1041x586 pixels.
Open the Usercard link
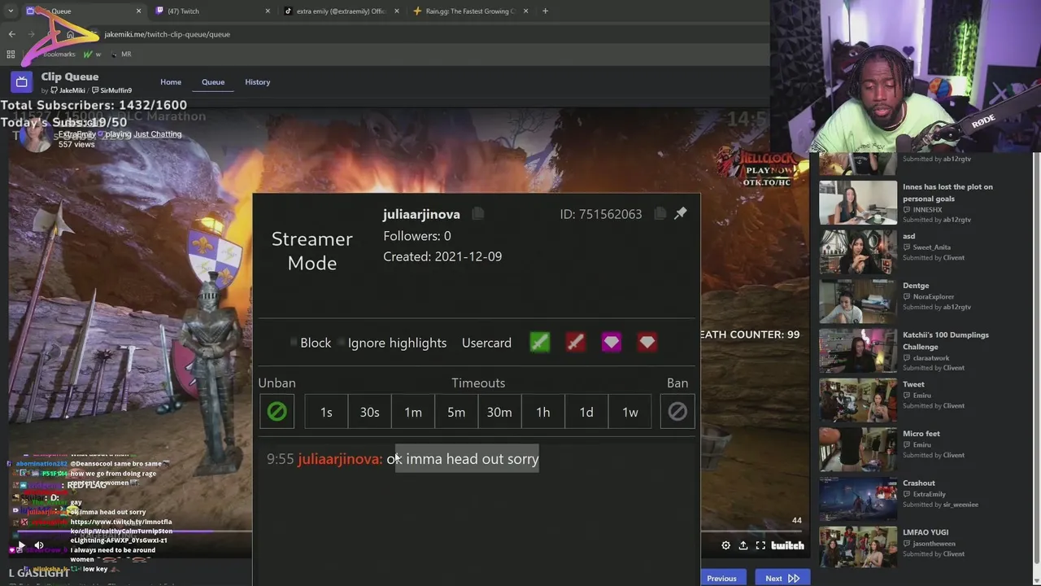click(486, 343)
